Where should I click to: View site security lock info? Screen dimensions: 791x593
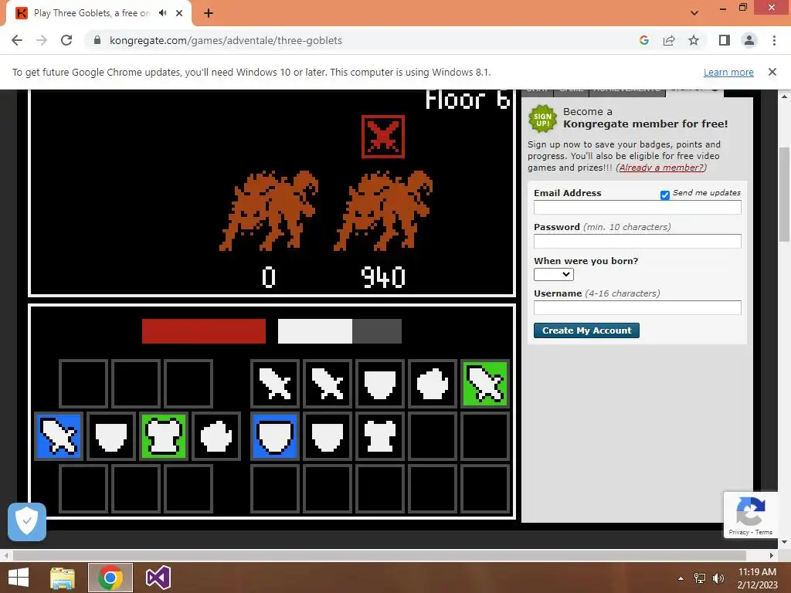97,40
